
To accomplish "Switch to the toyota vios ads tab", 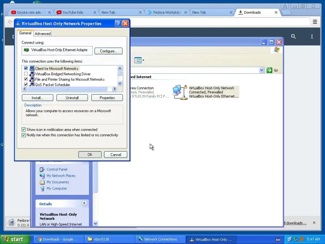I will click(31, 12).
